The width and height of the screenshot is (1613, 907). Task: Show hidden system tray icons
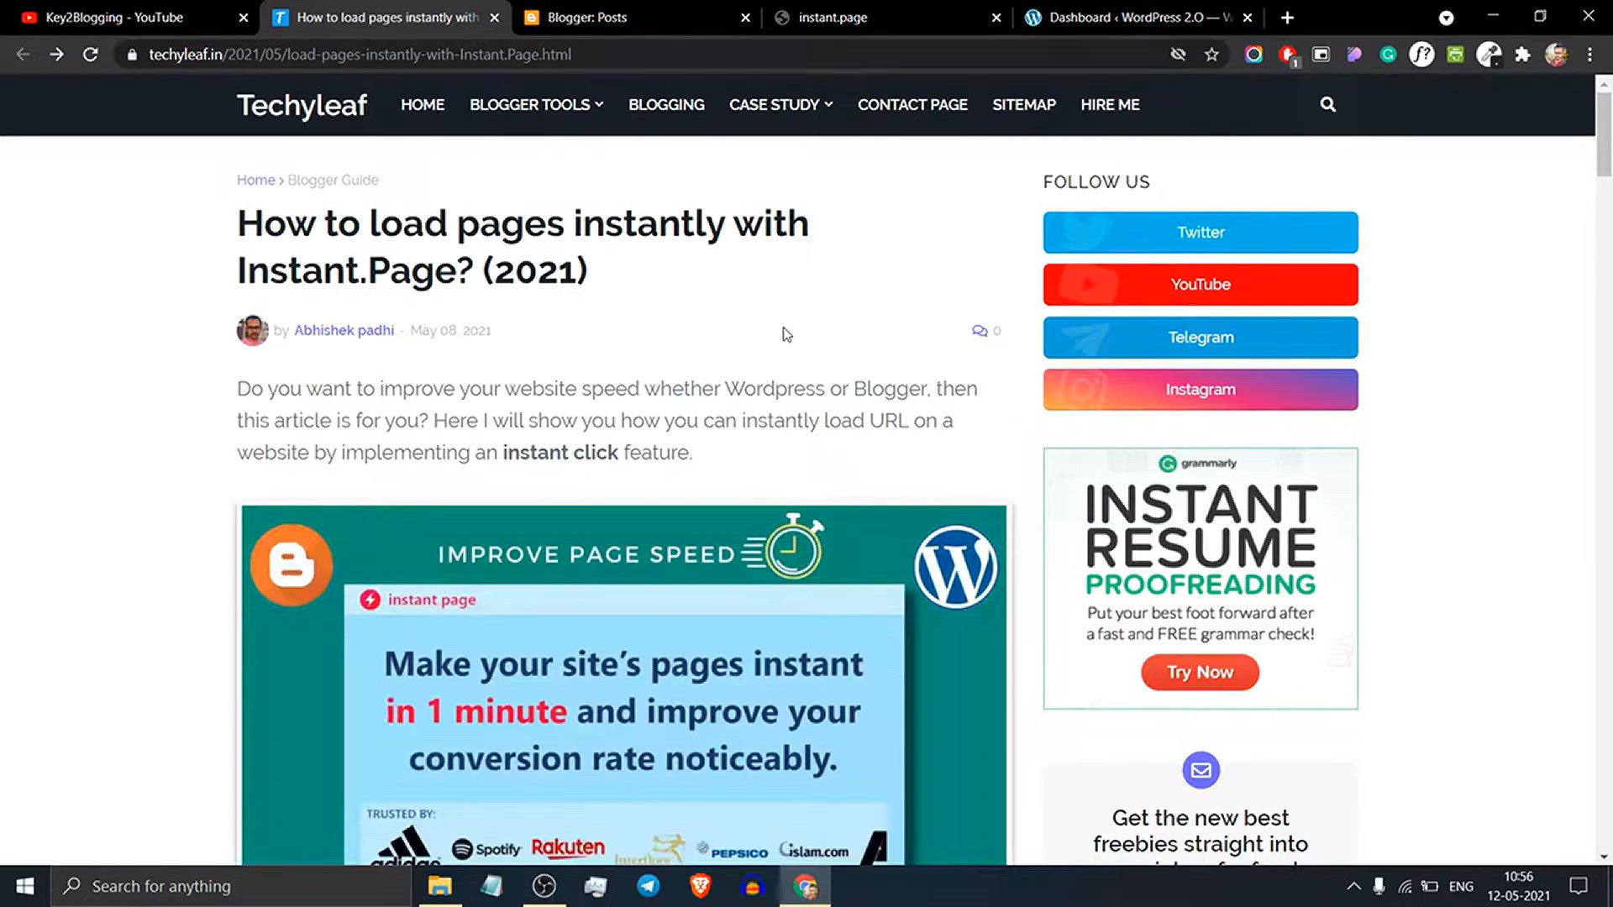click(1353, 886)
